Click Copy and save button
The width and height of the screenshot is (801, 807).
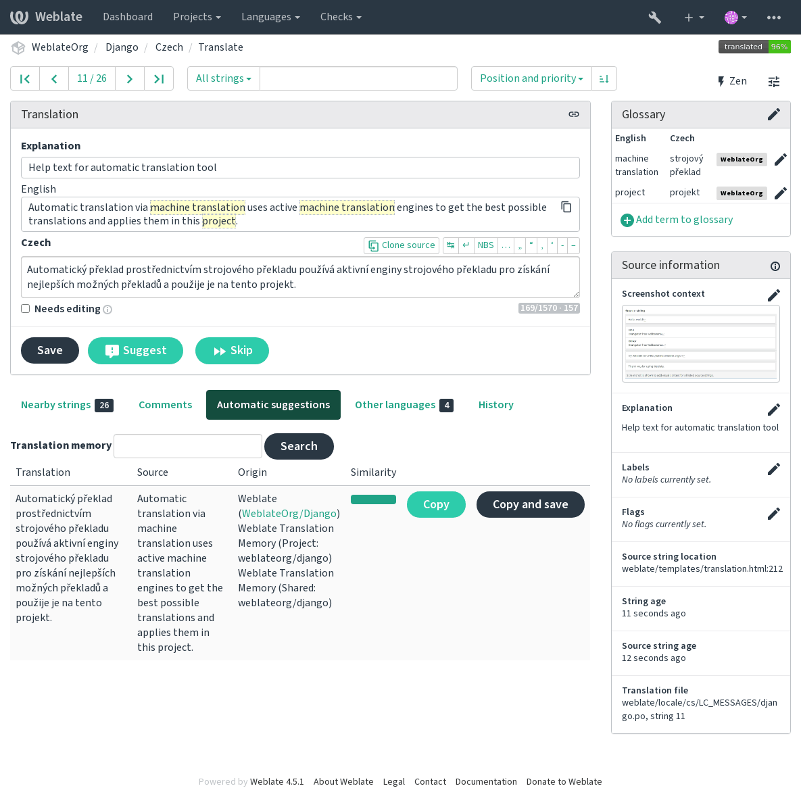coord(530,504)
